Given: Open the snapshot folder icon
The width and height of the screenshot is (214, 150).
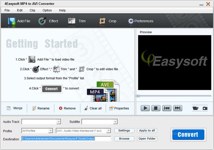Looking at the screenshot, I should click(195, 108).
